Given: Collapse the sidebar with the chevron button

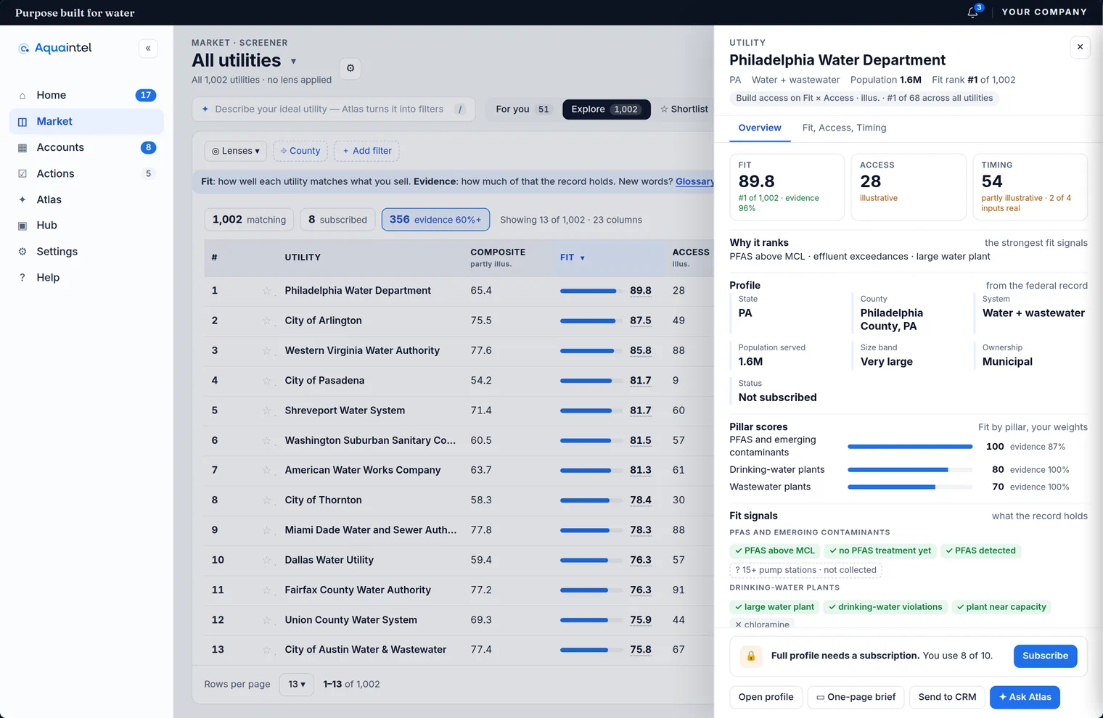Looking at the screenshot, I should click(x=148, y=49).
